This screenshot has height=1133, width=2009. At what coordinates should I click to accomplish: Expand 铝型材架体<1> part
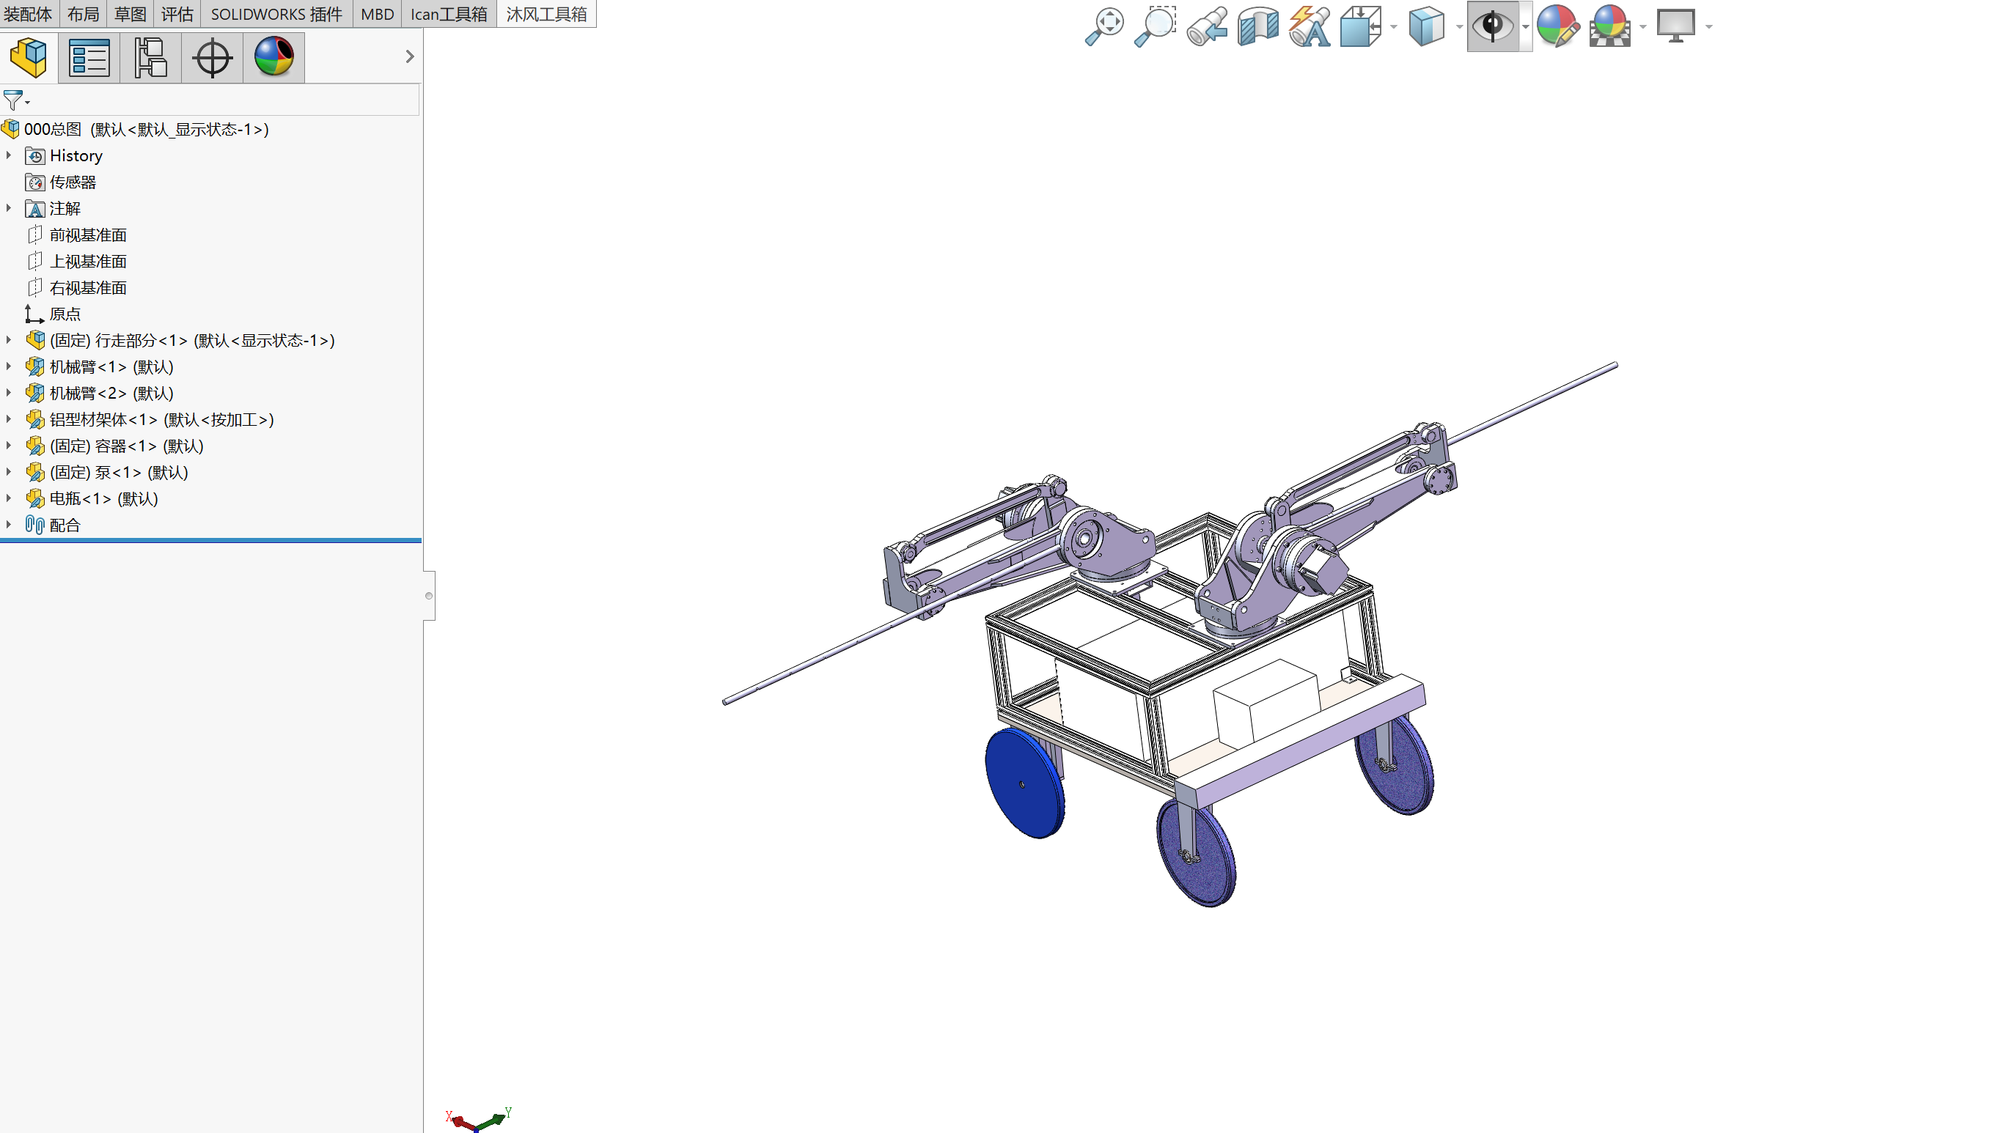(x=9, y=419)
